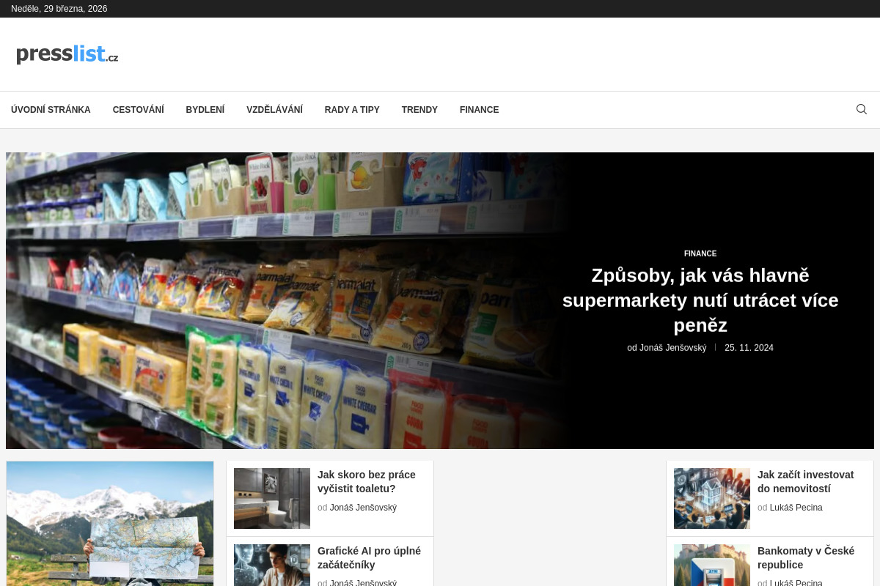Open the BYDLENÍ section
Screen dimensions: 880x586
point(205,109)
